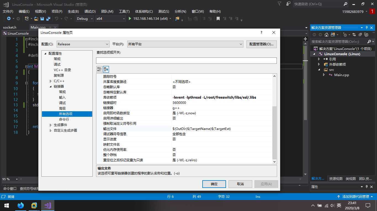Click Collapse All icon in Solution Explorer
The height and width of the screenshot is (211, 377).
[360, 35]
